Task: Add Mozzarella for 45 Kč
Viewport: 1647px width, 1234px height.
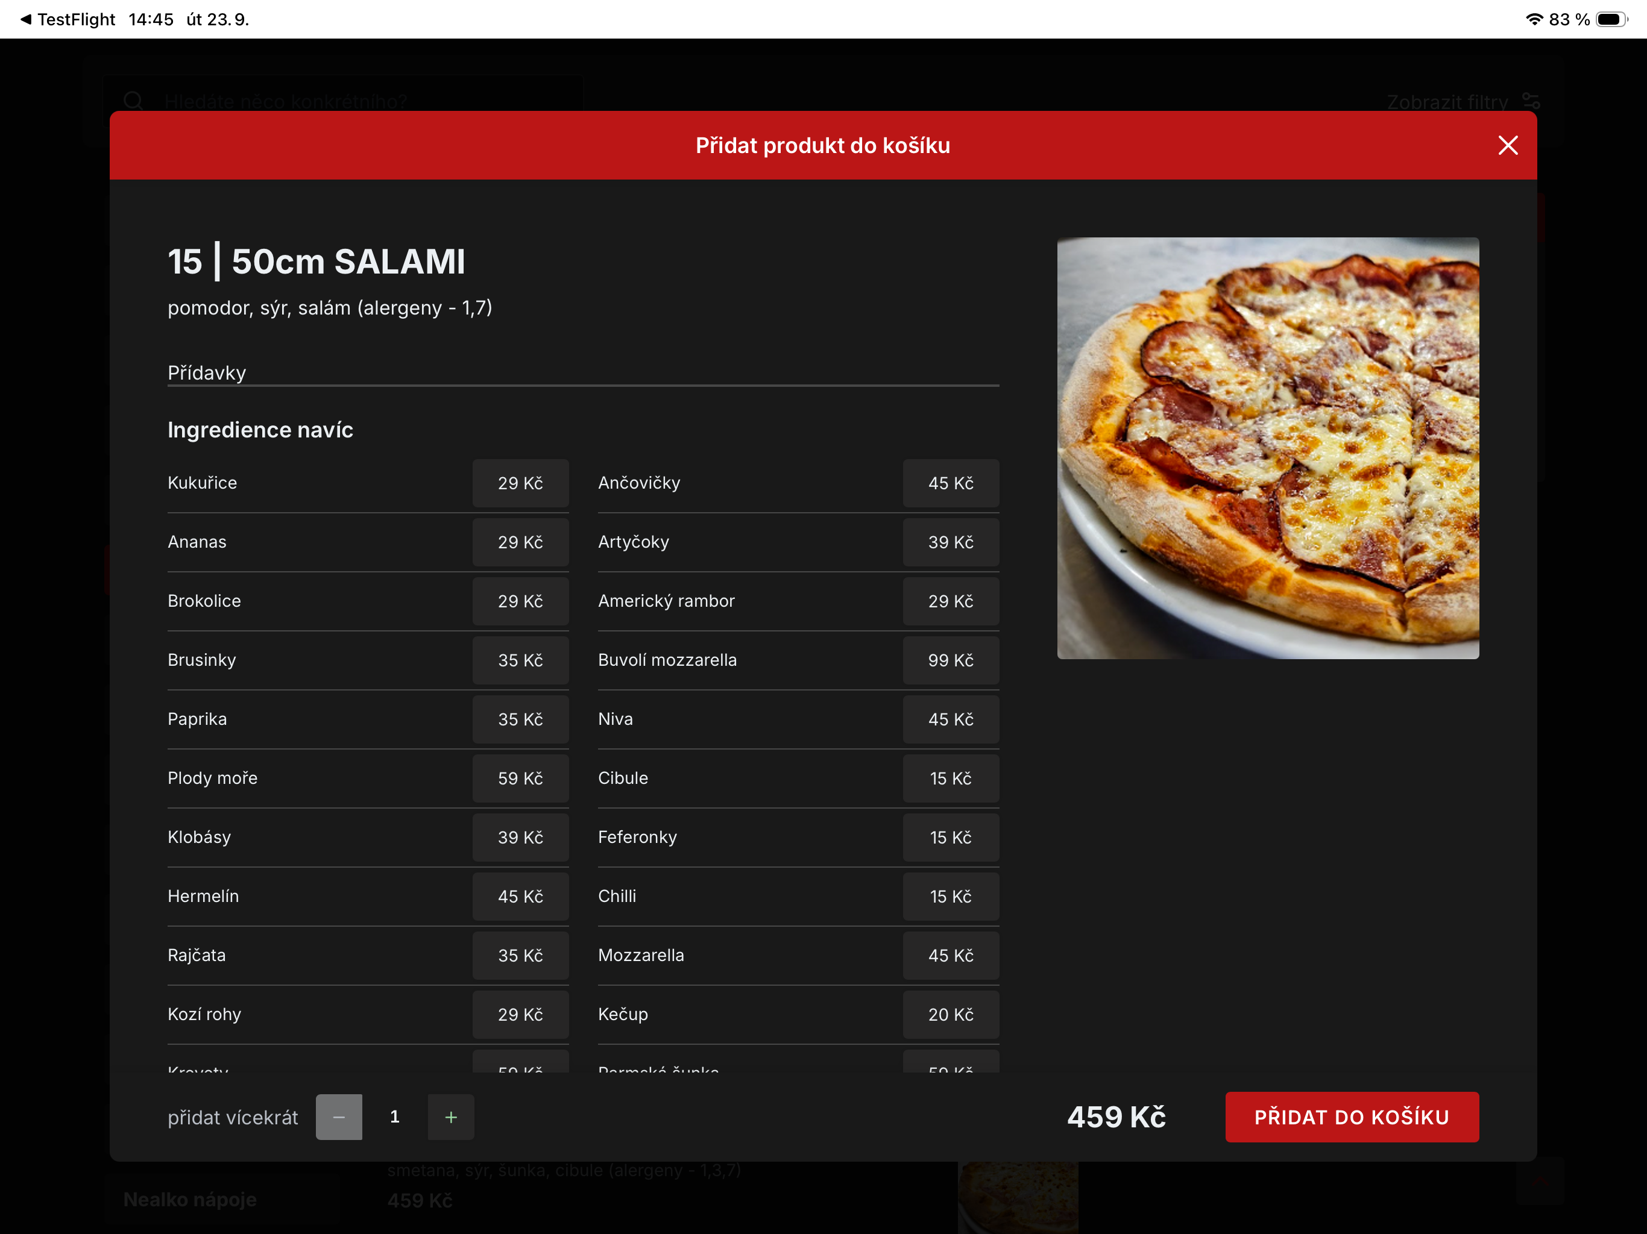Action: 951,955
